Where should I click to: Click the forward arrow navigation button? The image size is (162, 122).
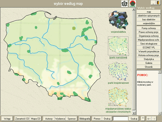[x=154, y=119]
